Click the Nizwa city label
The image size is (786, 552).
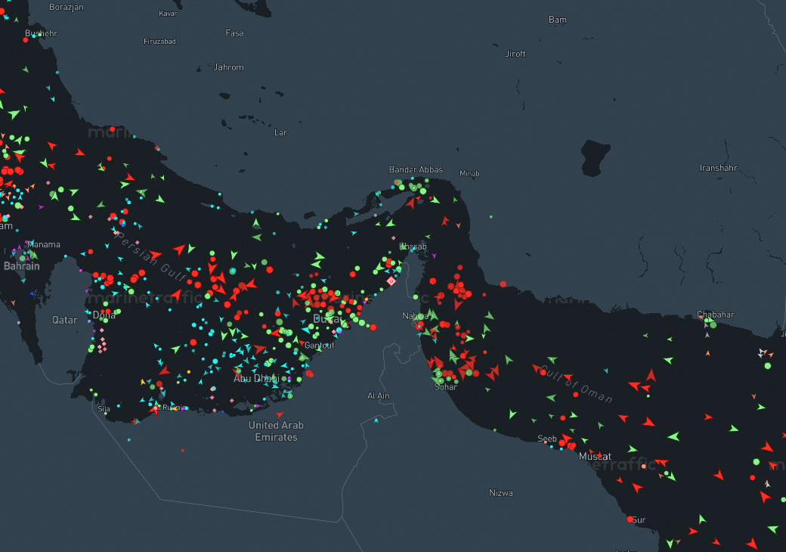[x=501, y=493]
